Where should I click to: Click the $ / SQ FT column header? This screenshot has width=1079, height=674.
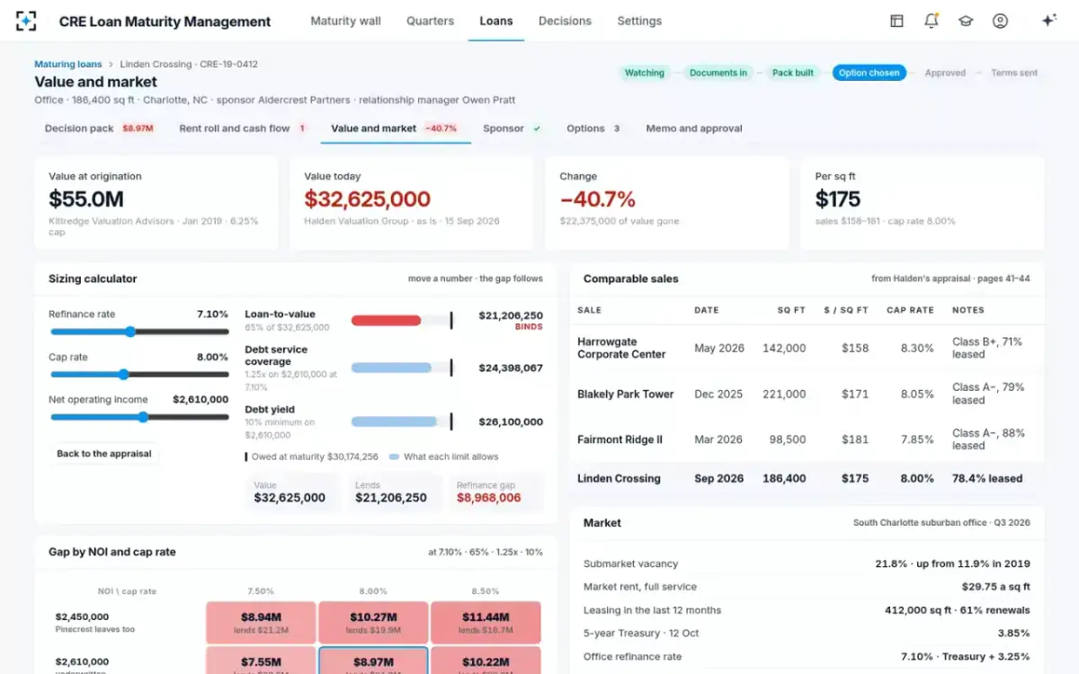(x=846, y=310)
